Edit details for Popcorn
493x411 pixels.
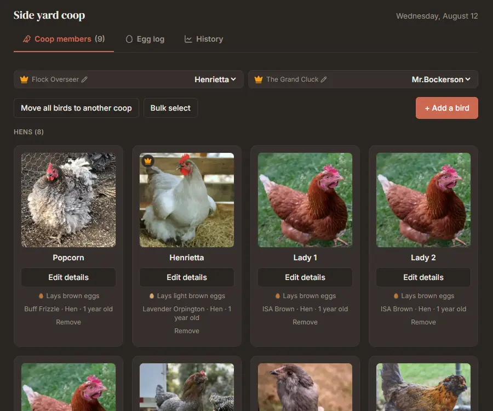pos(68,277)
